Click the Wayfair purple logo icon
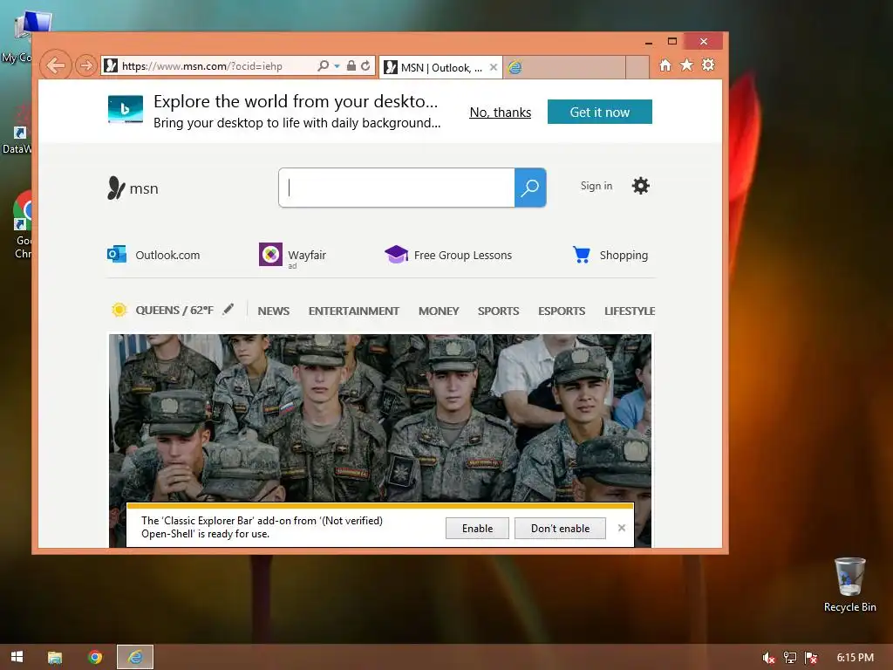 (270, 254)
